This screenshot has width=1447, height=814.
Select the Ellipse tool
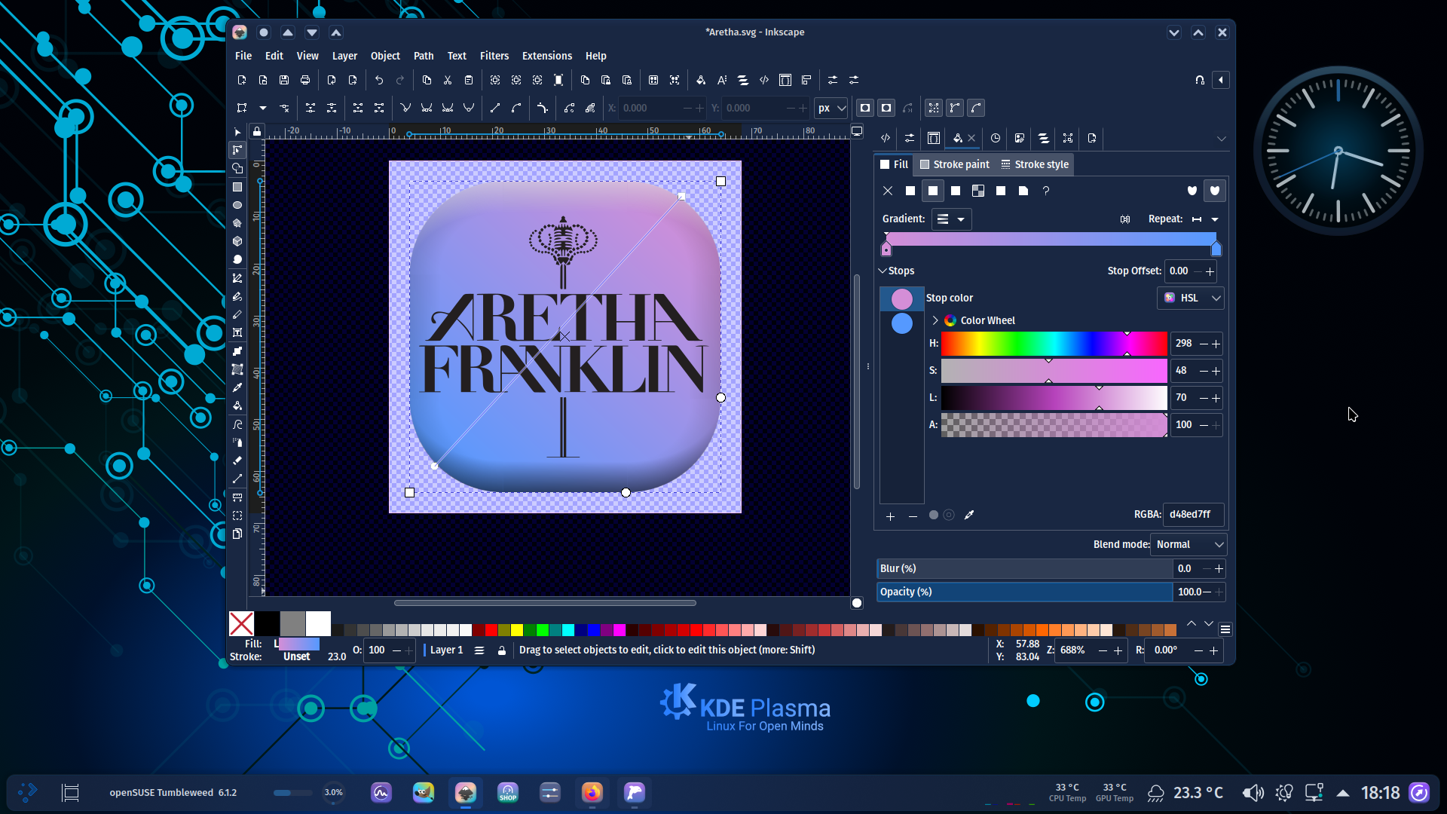click(x=237, y=205)
